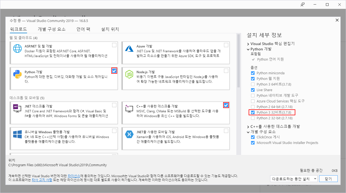Open the 다운로드하는 동안 설치 dropdown
346x193 pixels.
click(x=294, y=179)
